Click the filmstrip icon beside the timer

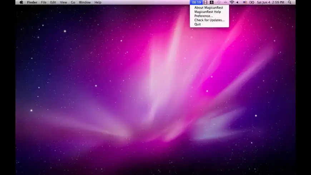[206, 2]
